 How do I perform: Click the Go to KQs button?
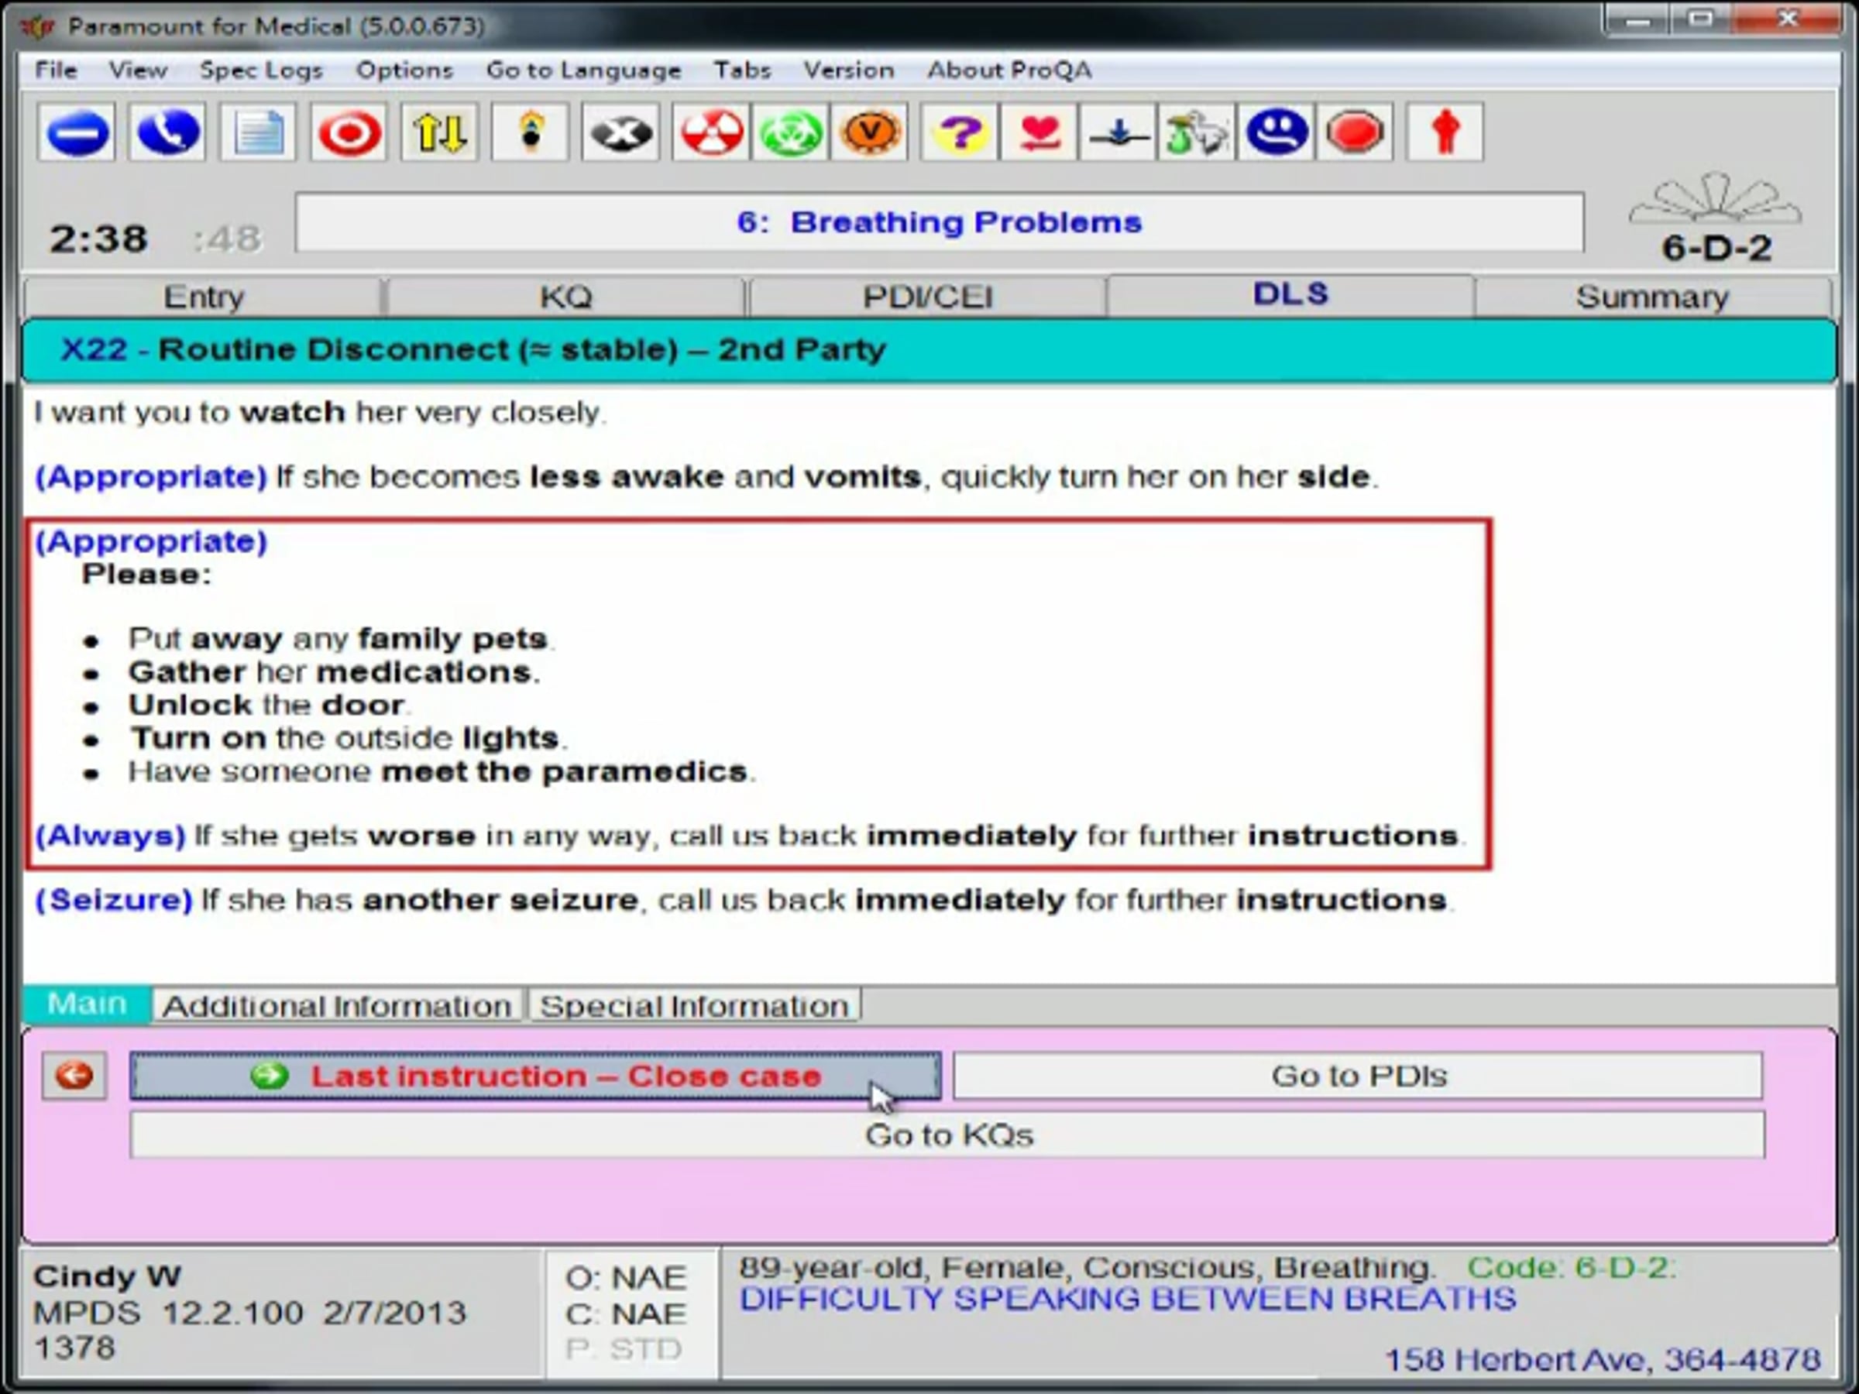coord(948,1135)
